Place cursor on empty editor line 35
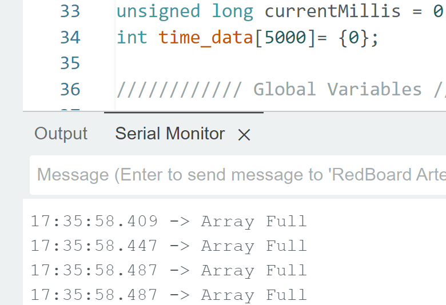This screenshot has height=305, width=446. click(x=281, y=63)
